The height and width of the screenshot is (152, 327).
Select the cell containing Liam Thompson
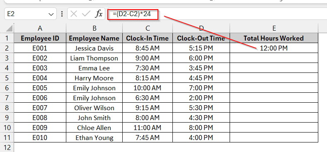tap(94, 58)
